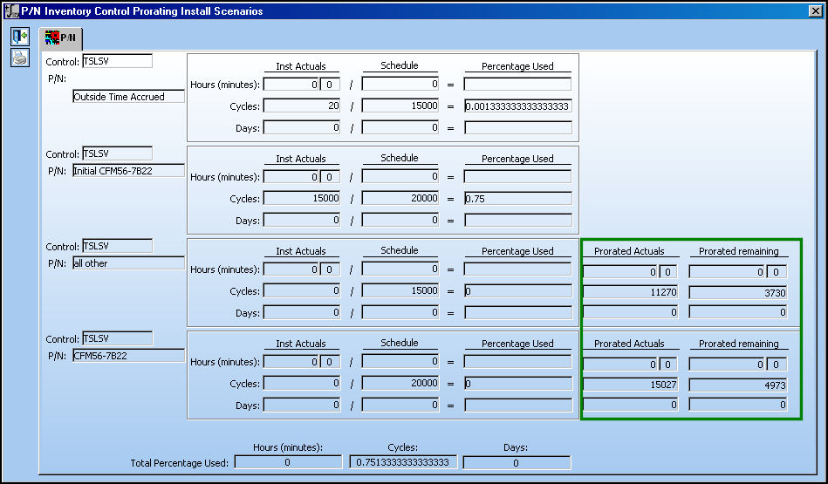The height and width of the screenshot is (484, 828).
Task: Click the second Control field TSLSV
Action: click(117, 153)
